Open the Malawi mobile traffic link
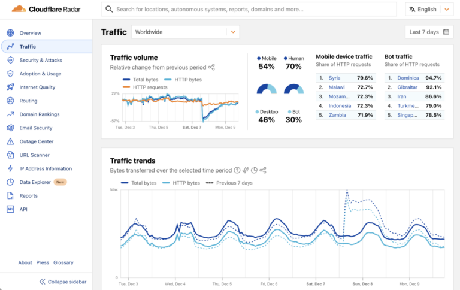Screen dimensions: 460x290 [x=337, y=87]
